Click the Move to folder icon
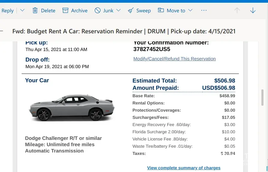This screenshot has height=172, width=268. (x=161, y=11)
